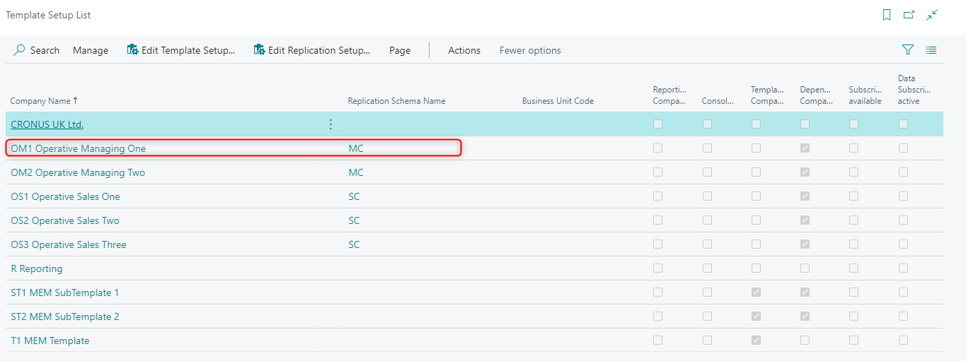Toggle Consolidation checkbox for OS1 row
Screen dimensions: 966x361
tap(707, 196)
